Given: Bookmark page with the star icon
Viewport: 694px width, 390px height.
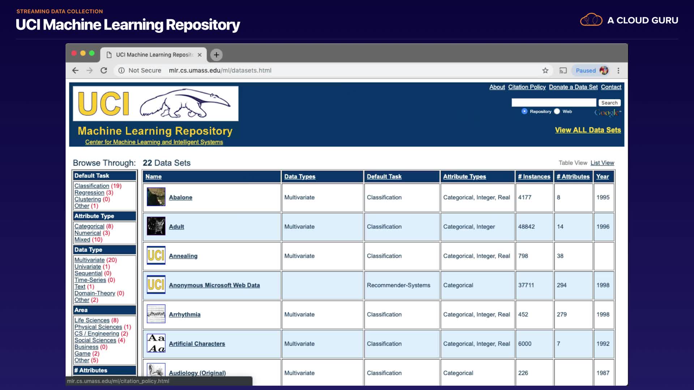Looking at the screenshot, I should click(545, 70).
